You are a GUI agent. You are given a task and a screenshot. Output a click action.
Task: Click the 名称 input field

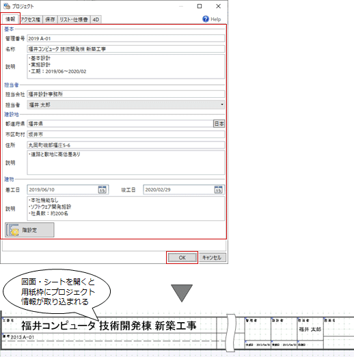click(x=126, y=49)
